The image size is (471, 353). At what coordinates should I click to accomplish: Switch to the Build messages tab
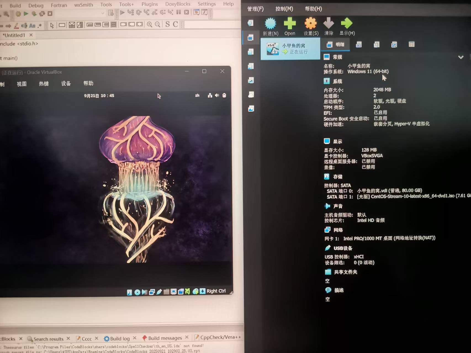pyautogui.click(x=162, y=338)
